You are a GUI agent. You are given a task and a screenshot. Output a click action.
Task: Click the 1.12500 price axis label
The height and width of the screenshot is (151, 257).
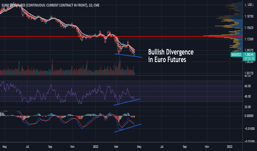249,39
